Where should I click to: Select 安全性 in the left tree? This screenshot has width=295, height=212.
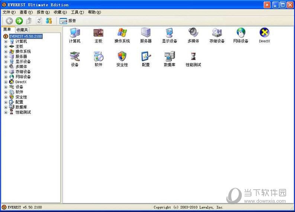pos(21,97)
